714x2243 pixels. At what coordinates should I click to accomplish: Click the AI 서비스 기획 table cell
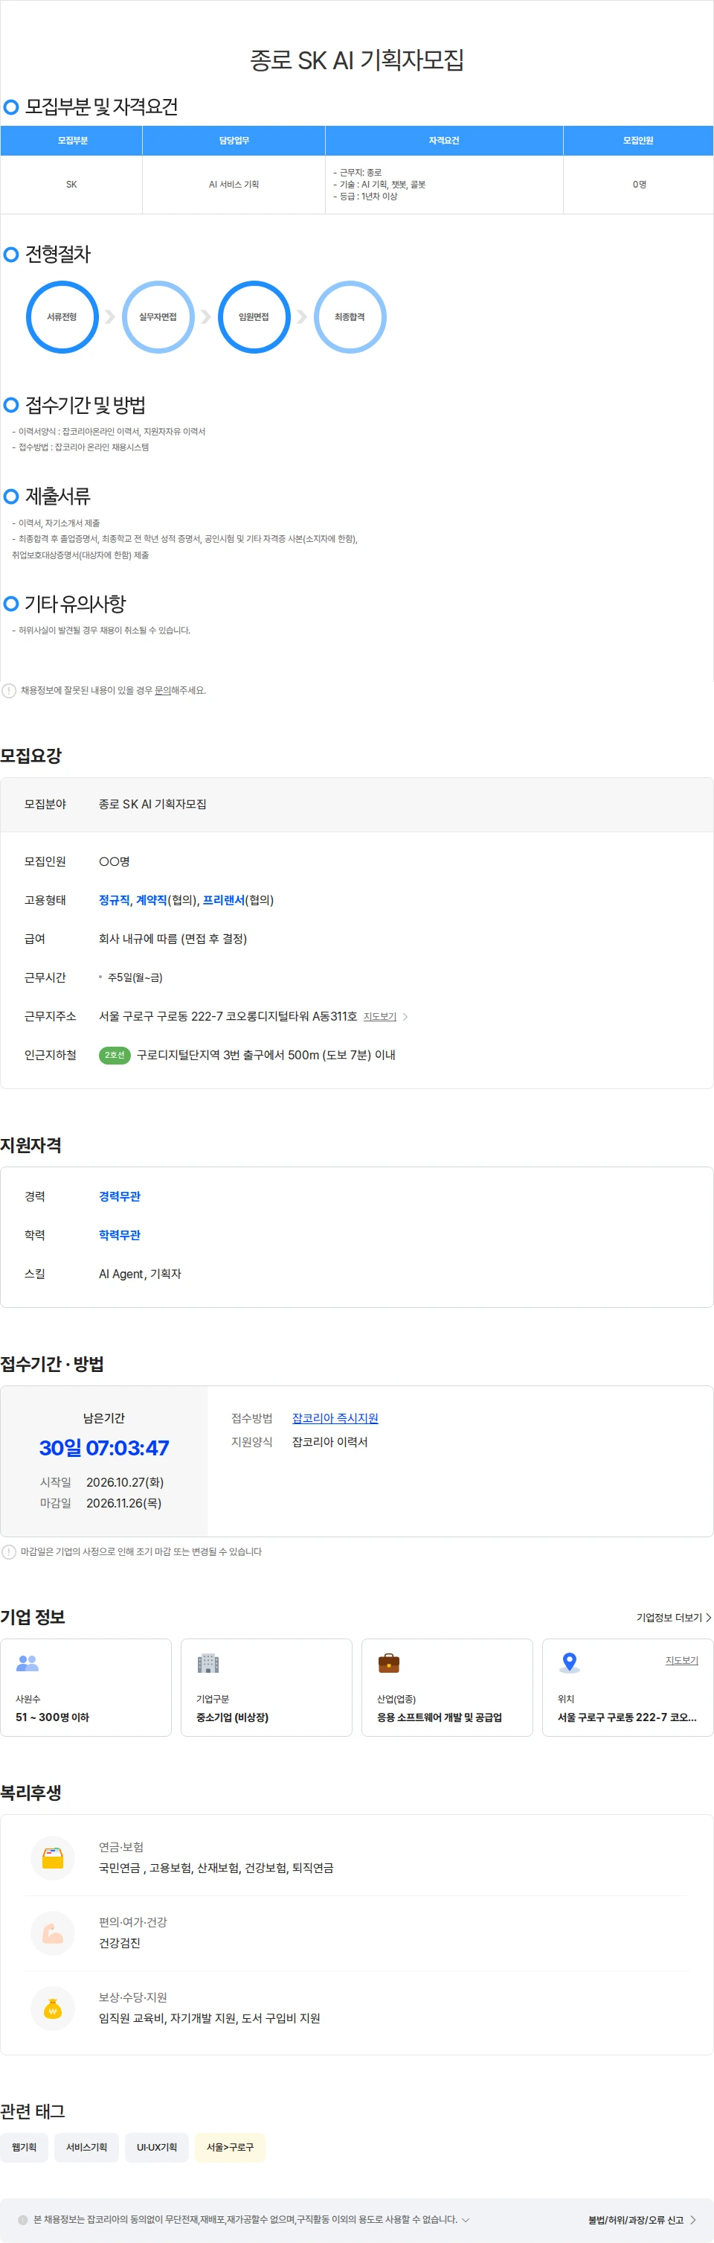click(234, 185)
